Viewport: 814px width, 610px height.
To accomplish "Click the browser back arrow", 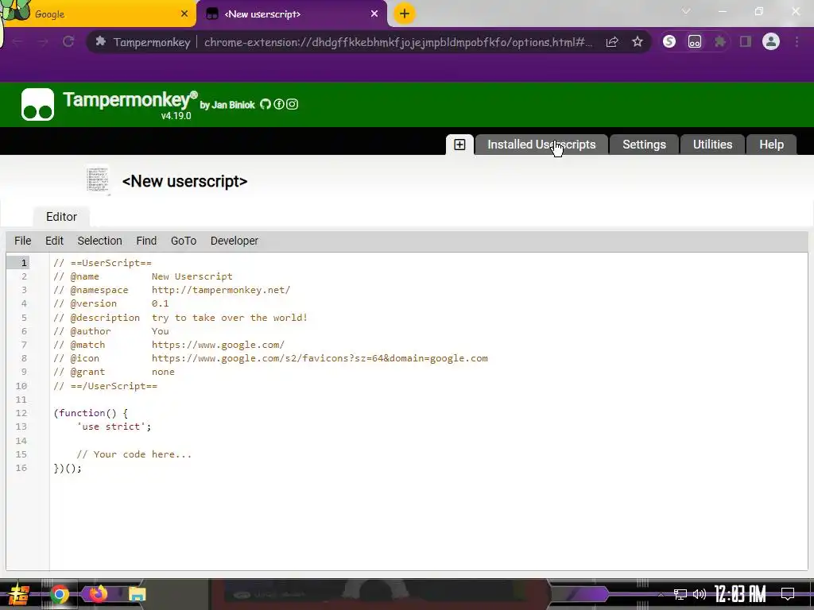I will click(17, 41).
